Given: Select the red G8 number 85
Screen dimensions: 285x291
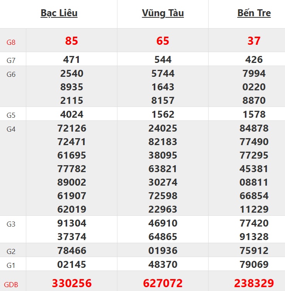Looking at the screenshot, I should 72,41.
